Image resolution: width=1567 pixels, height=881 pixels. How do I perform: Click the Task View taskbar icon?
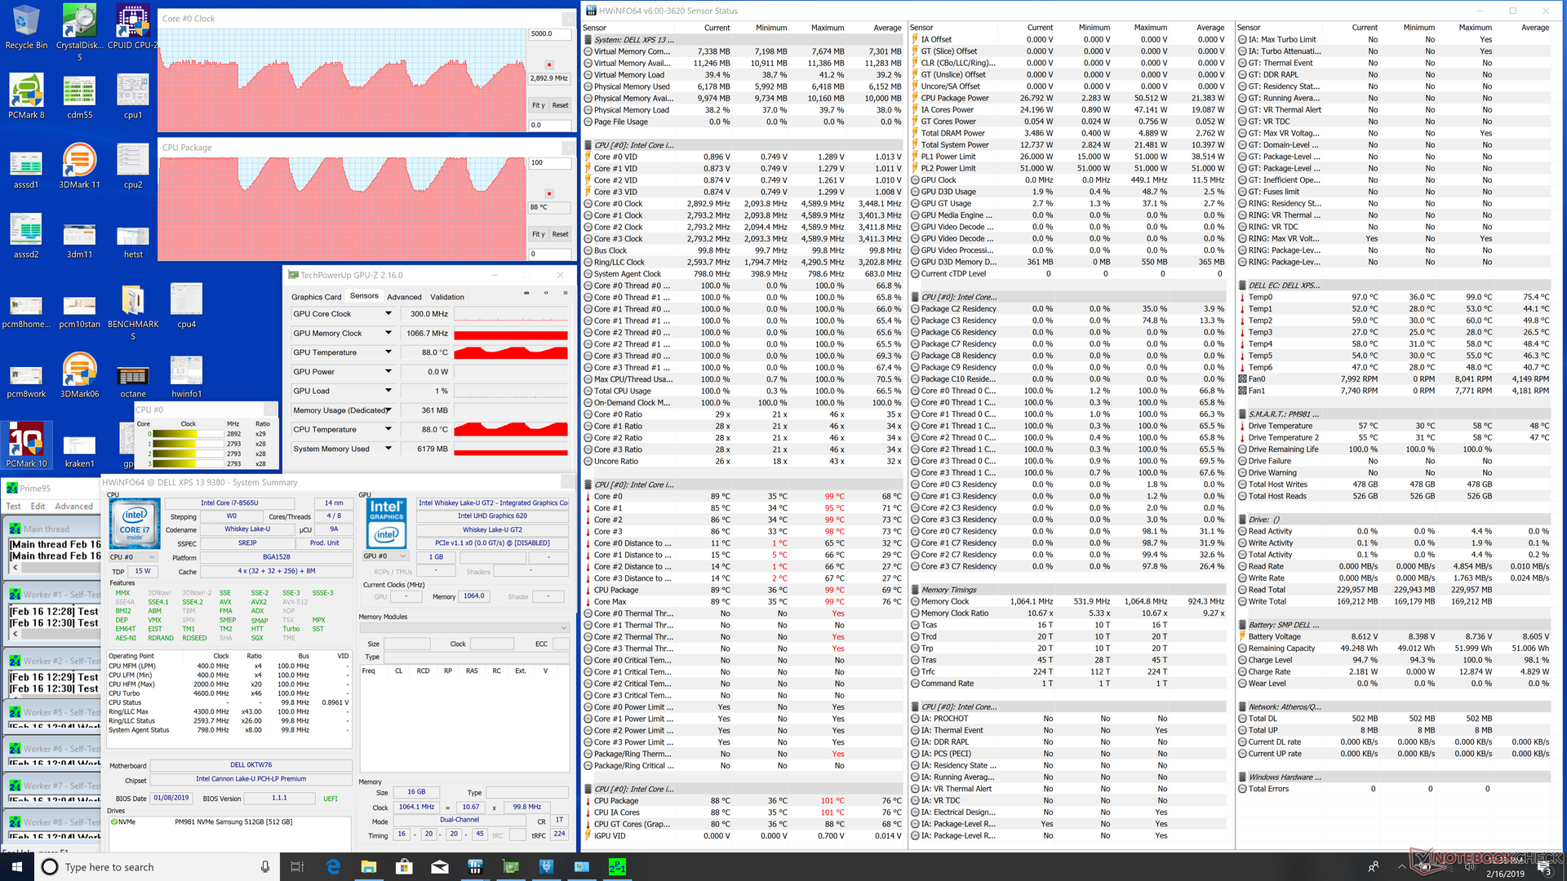point(297,867)
